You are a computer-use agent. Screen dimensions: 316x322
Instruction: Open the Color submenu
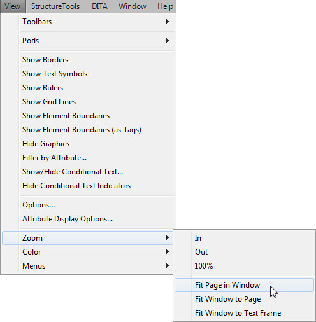pyautogui.click(x=88, y=252)
